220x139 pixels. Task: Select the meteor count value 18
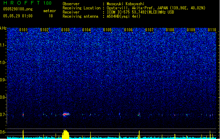(51, 16)
